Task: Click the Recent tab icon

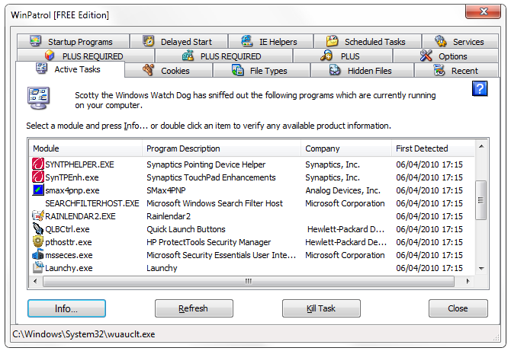Action: (439, 70)
